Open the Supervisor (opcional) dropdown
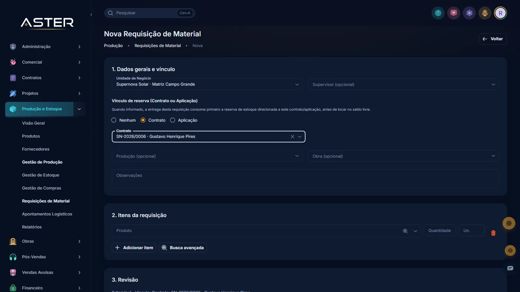Viewport: 520px width, 292px height. 404,84
